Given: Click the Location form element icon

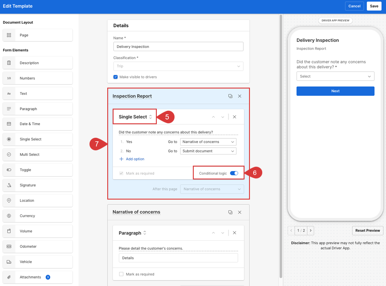Looking at the screenshot, I should point(9,200).
